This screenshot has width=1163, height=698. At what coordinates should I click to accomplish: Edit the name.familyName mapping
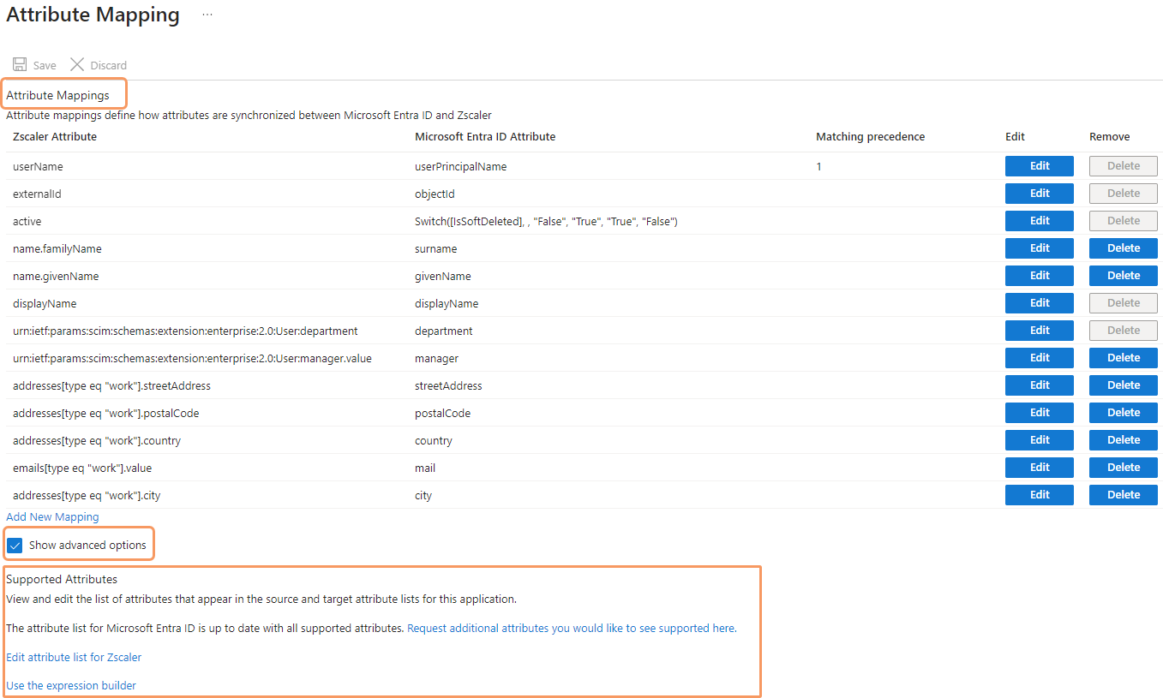(x=1039, y=248)
